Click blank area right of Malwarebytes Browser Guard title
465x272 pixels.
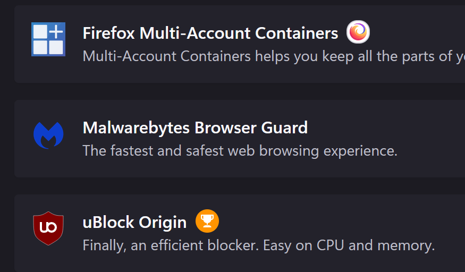pos(383,127)
